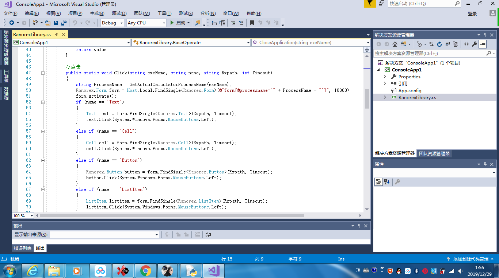Click the Save All toolbar icon
This screenshot has height=278, width=499.
[64, 23]
